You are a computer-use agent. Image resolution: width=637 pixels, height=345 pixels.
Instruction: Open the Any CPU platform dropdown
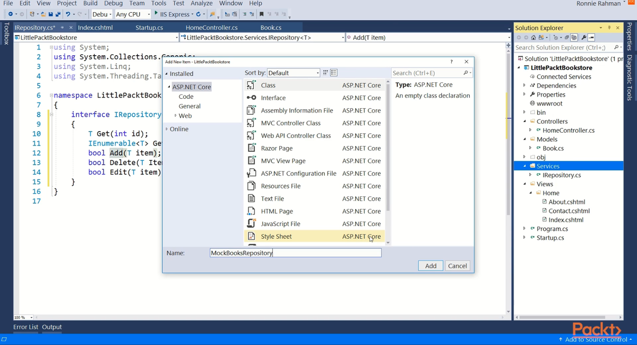pos(133,14)
